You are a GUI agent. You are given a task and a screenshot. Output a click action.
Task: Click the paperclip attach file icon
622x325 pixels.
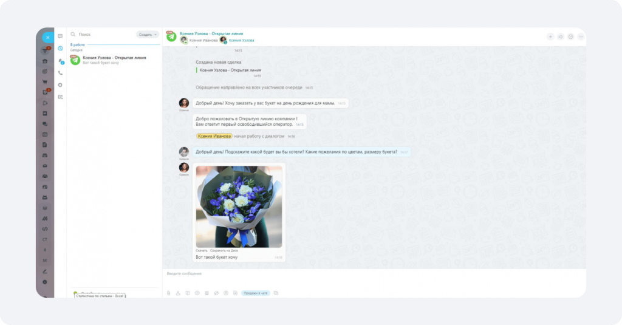pyautogui.click(x=169, y=293)
